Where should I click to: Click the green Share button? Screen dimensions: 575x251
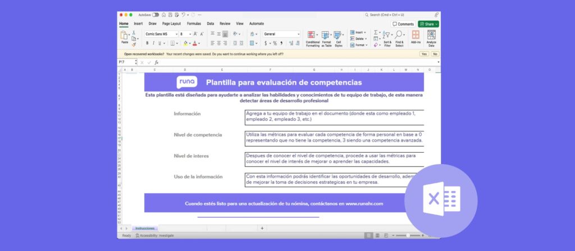tap(428, 24)
